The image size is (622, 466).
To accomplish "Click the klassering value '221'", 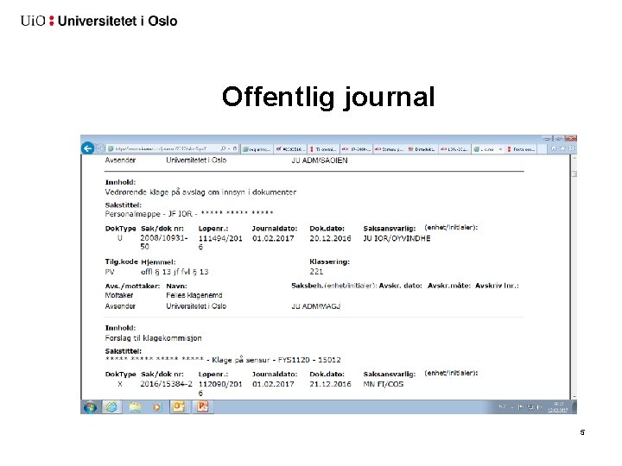I will click(316, 272).
